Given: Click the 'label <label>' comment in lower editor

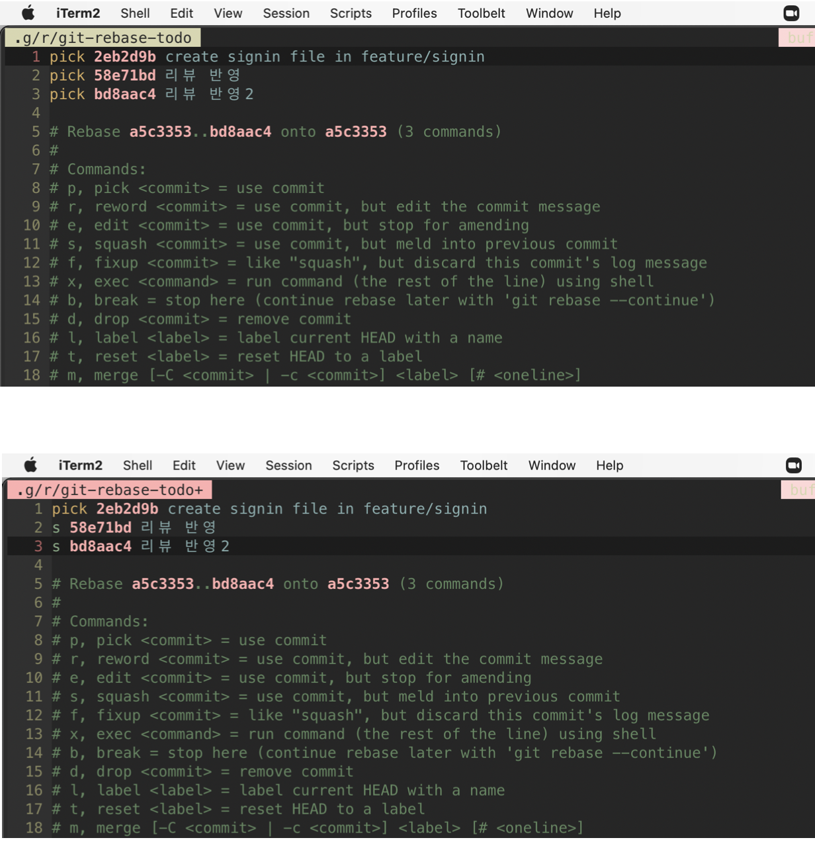Looking at the screenshot, I should pyautogui.click(x=279, y=790).
